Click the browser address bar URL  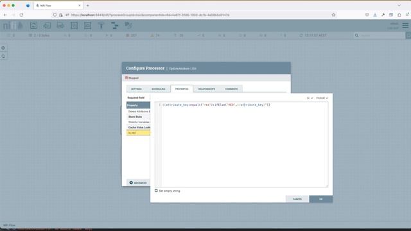pyautogui.click(x=150, y=15)
